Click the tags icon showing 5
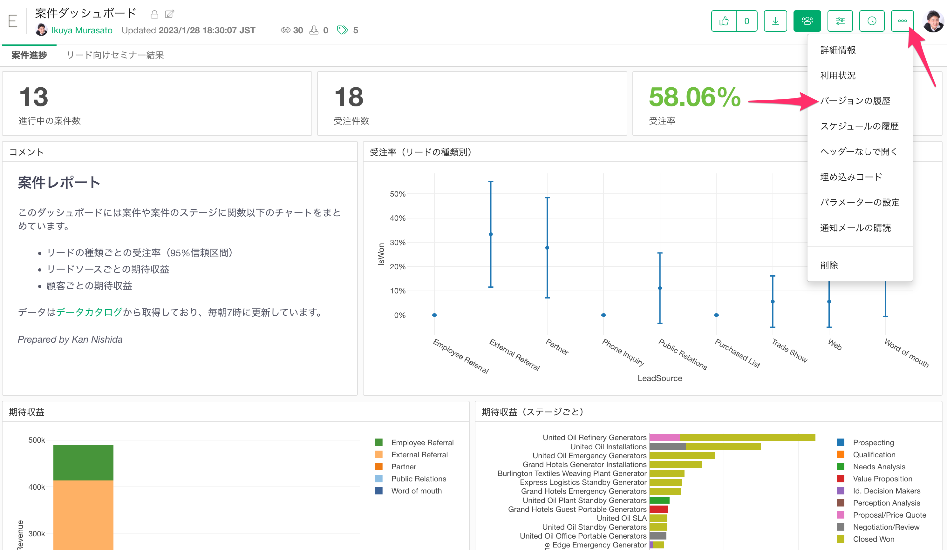 tap(342, 30)
